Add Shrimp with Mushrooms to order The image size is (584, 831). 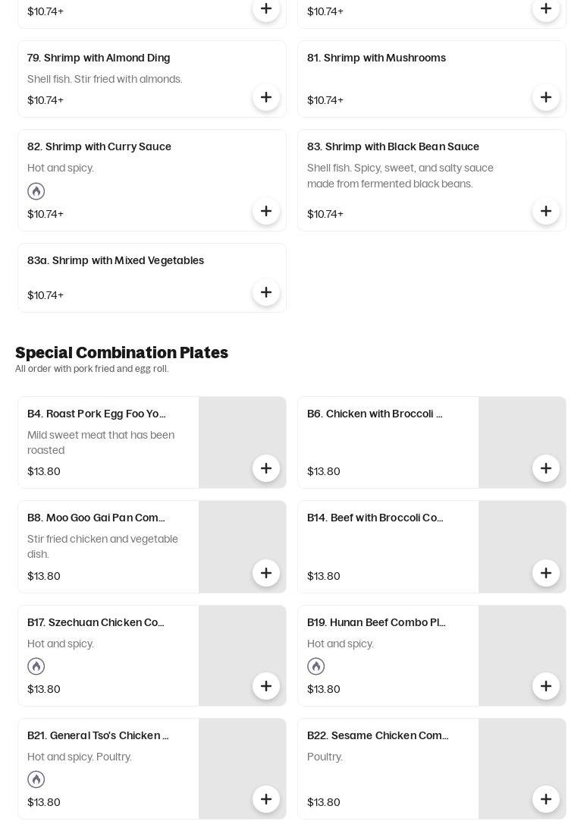(x=546, y=97)
